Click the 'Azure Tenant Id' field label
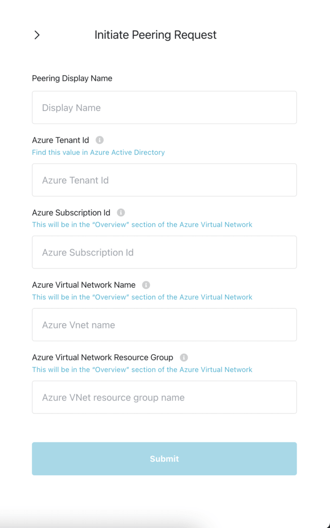The width and height of the screenshot is (330, 528). tap(60, 140)
